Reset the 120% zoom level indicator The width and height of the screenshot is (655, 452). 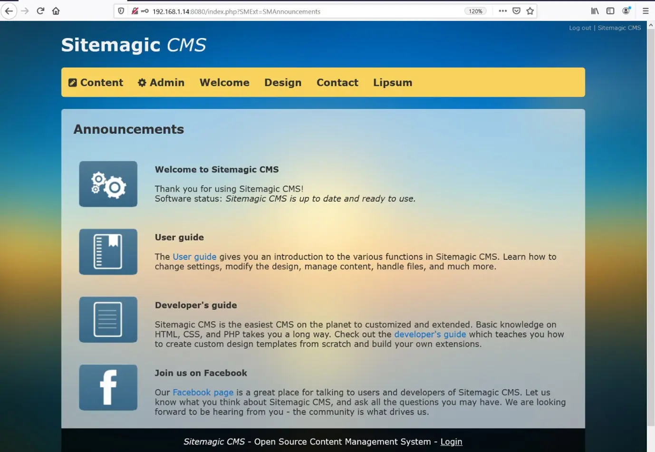pyautogui.click(x=475, y=11)
